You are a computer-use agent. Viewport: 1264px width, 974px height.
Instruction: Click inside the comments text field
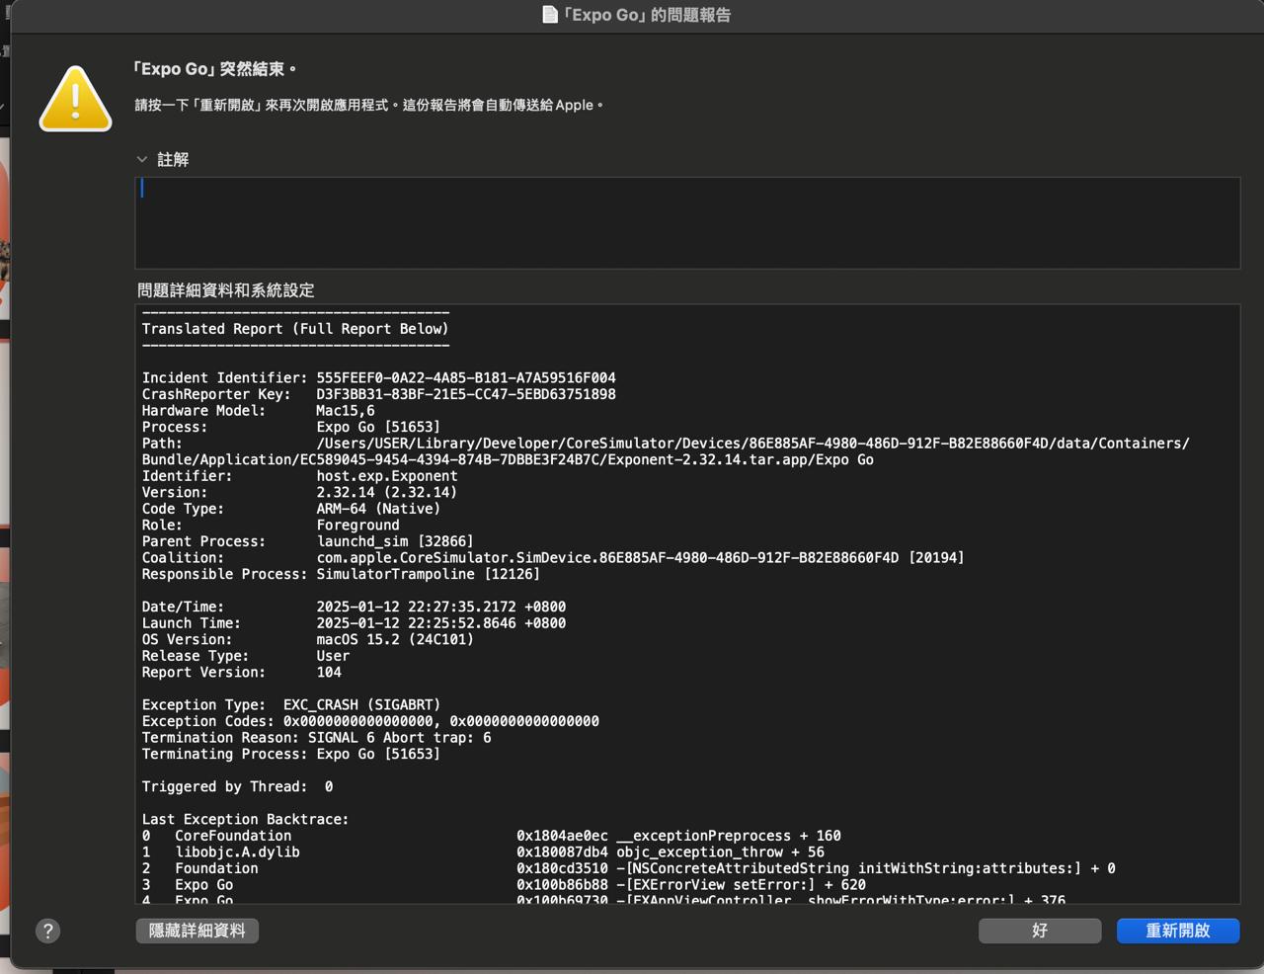687,222
